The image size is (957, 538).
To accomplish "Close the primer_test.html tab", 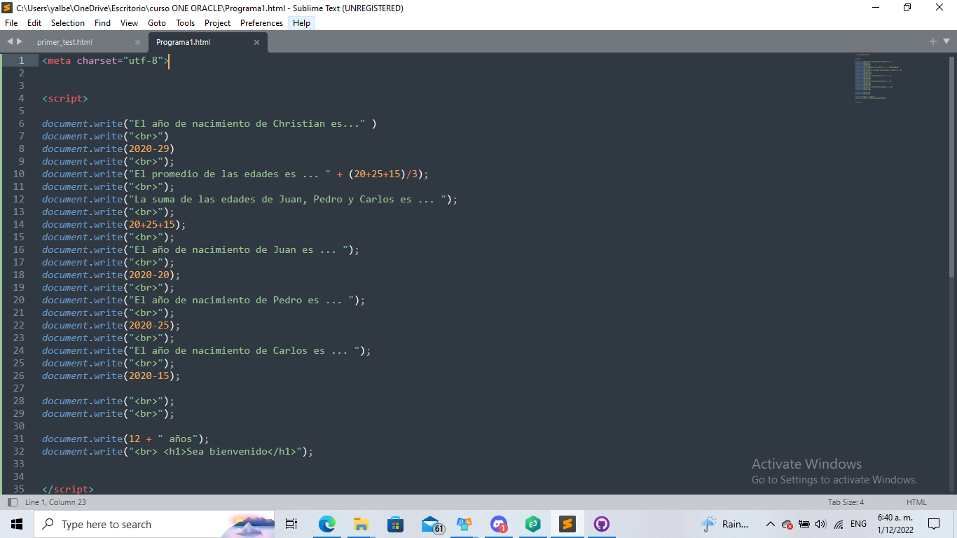I will pyautogui.click(x=137, y=42).
